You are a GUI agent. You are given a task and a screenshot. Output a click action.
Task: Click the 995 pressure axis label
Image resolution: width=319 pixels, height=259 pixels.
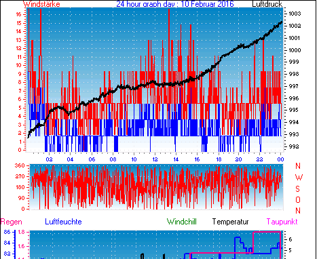click(x=294, y=110)
